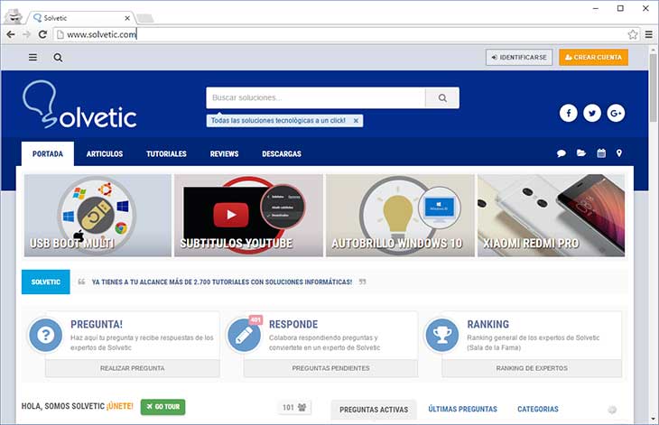Click the blue Solvetic label button
Image resolution: width=659 pixels, height=425 pixels.
pyautogui.click(x=46, y=282)
